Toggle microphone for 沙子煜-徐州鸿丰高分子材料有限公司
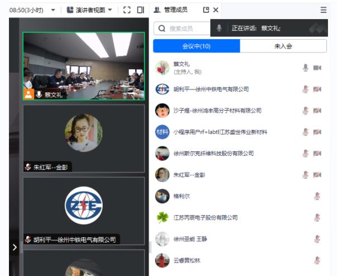337x276 pixels. pyautogui.click(x=305, y=111)
